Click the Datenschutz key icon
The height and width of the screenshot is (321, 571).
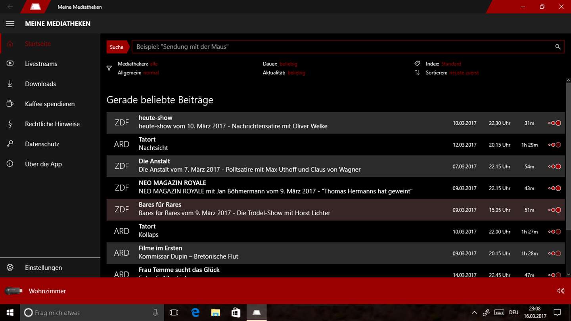(10, 144)
